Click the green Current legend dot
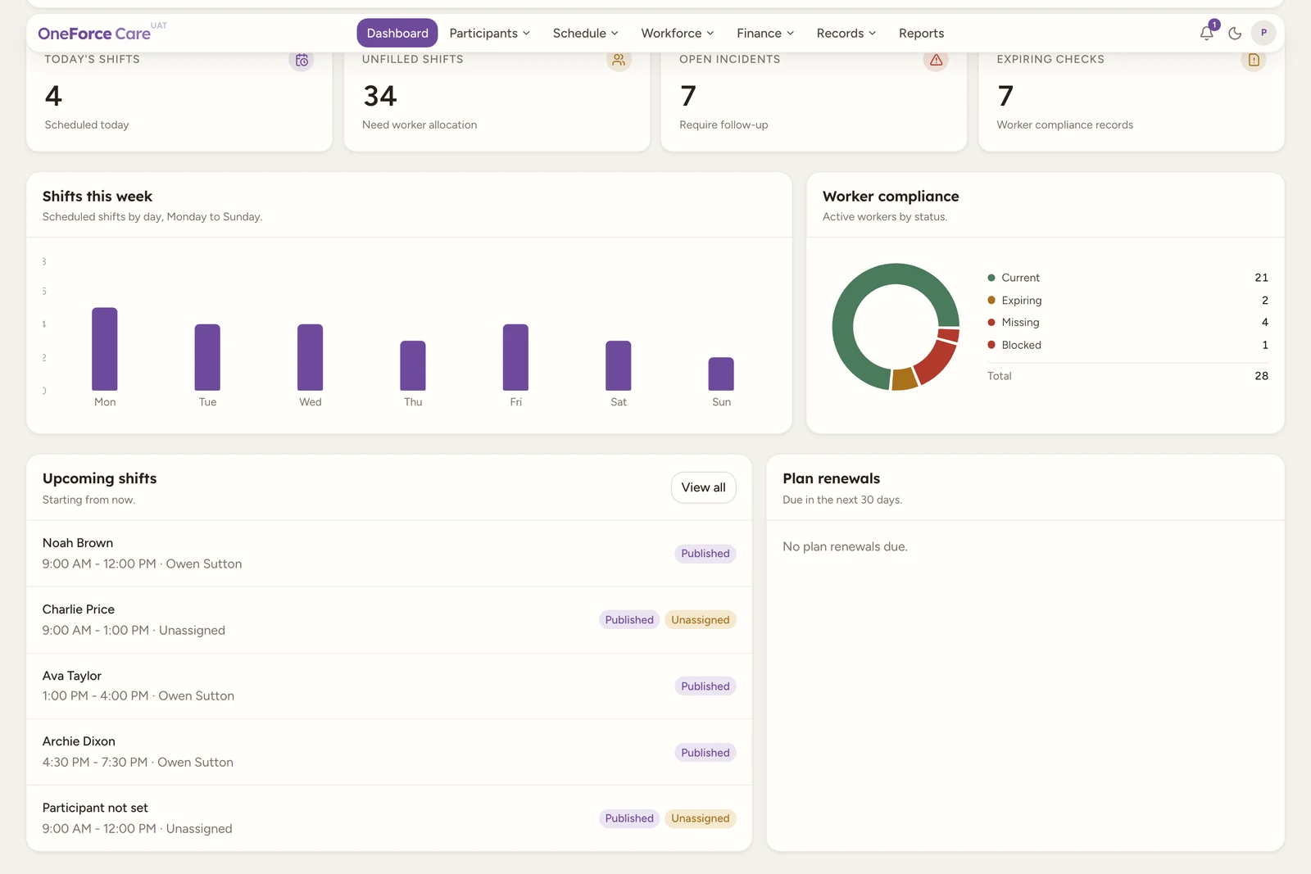The height and width of the screenshot is (874, 1311). pyautogui.click(x=991, y=278)
